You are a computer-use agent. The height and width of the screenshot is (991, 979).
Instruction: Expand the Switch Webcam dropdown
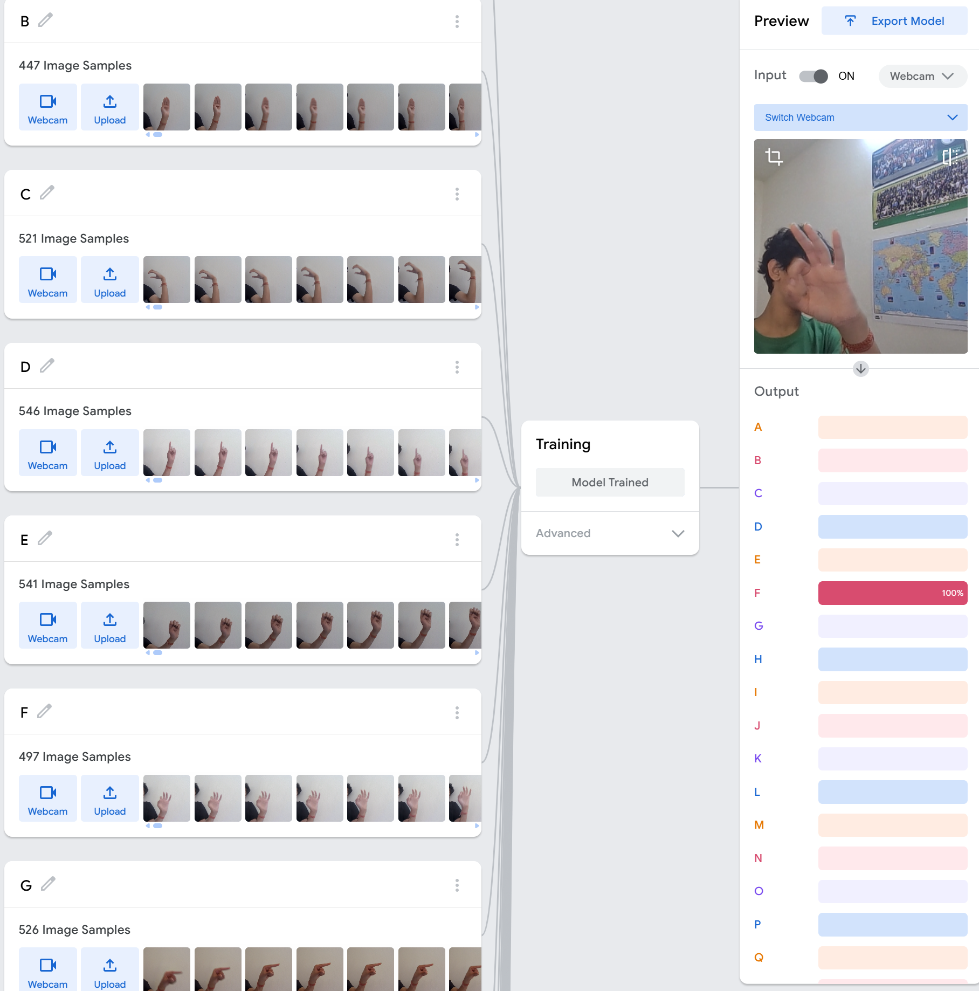pyautogui.click(x=860, y=118)
